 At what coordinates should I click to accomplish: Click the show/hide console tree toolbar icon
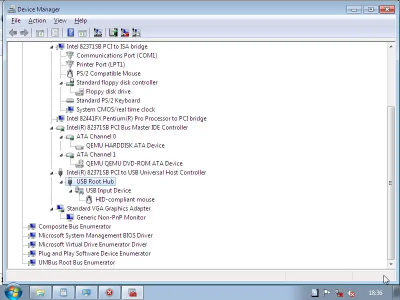[x=40, y=32]
